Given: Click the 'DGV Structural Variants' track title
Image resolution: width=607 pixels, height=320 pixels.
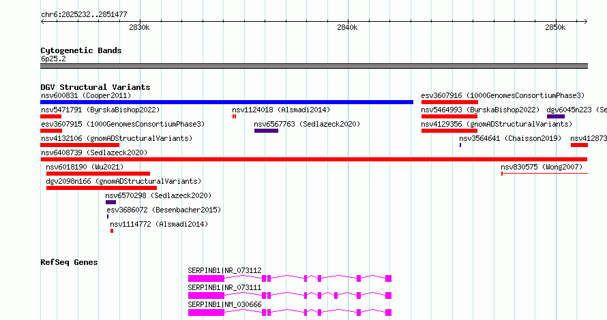Looking at the screenshot, I should pos(95,87).
